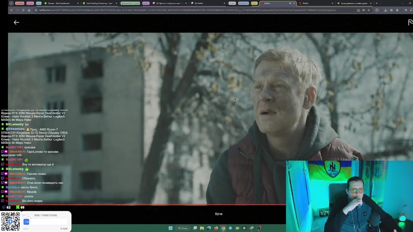Go back with the browser back button
413x232 pixels.
pos(12,10)
